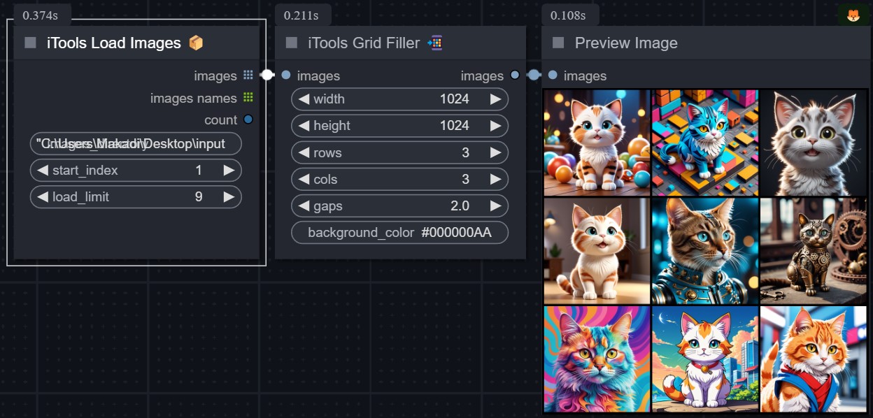Decrease rows with left arrow
873x418 pixels.
(x=304, y=152)
